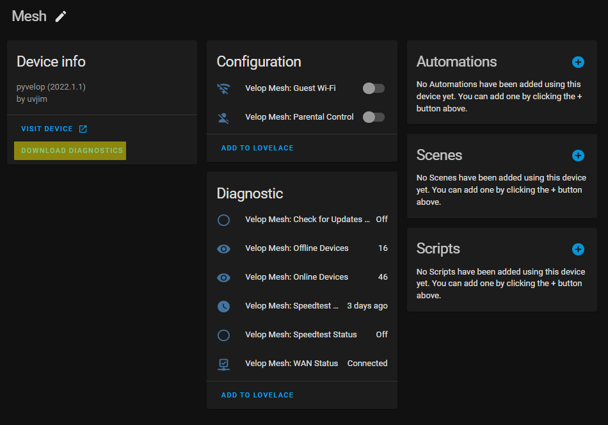Open Velop Mesh: Offline Devices entity
The width and height of the screenshot is (608, 425).
296,248
